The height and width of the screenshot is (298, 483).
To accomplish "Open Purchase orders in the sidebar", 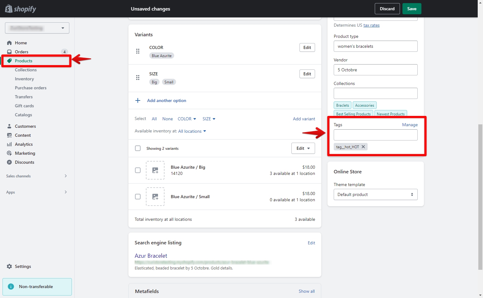I will tap(31, 88).
